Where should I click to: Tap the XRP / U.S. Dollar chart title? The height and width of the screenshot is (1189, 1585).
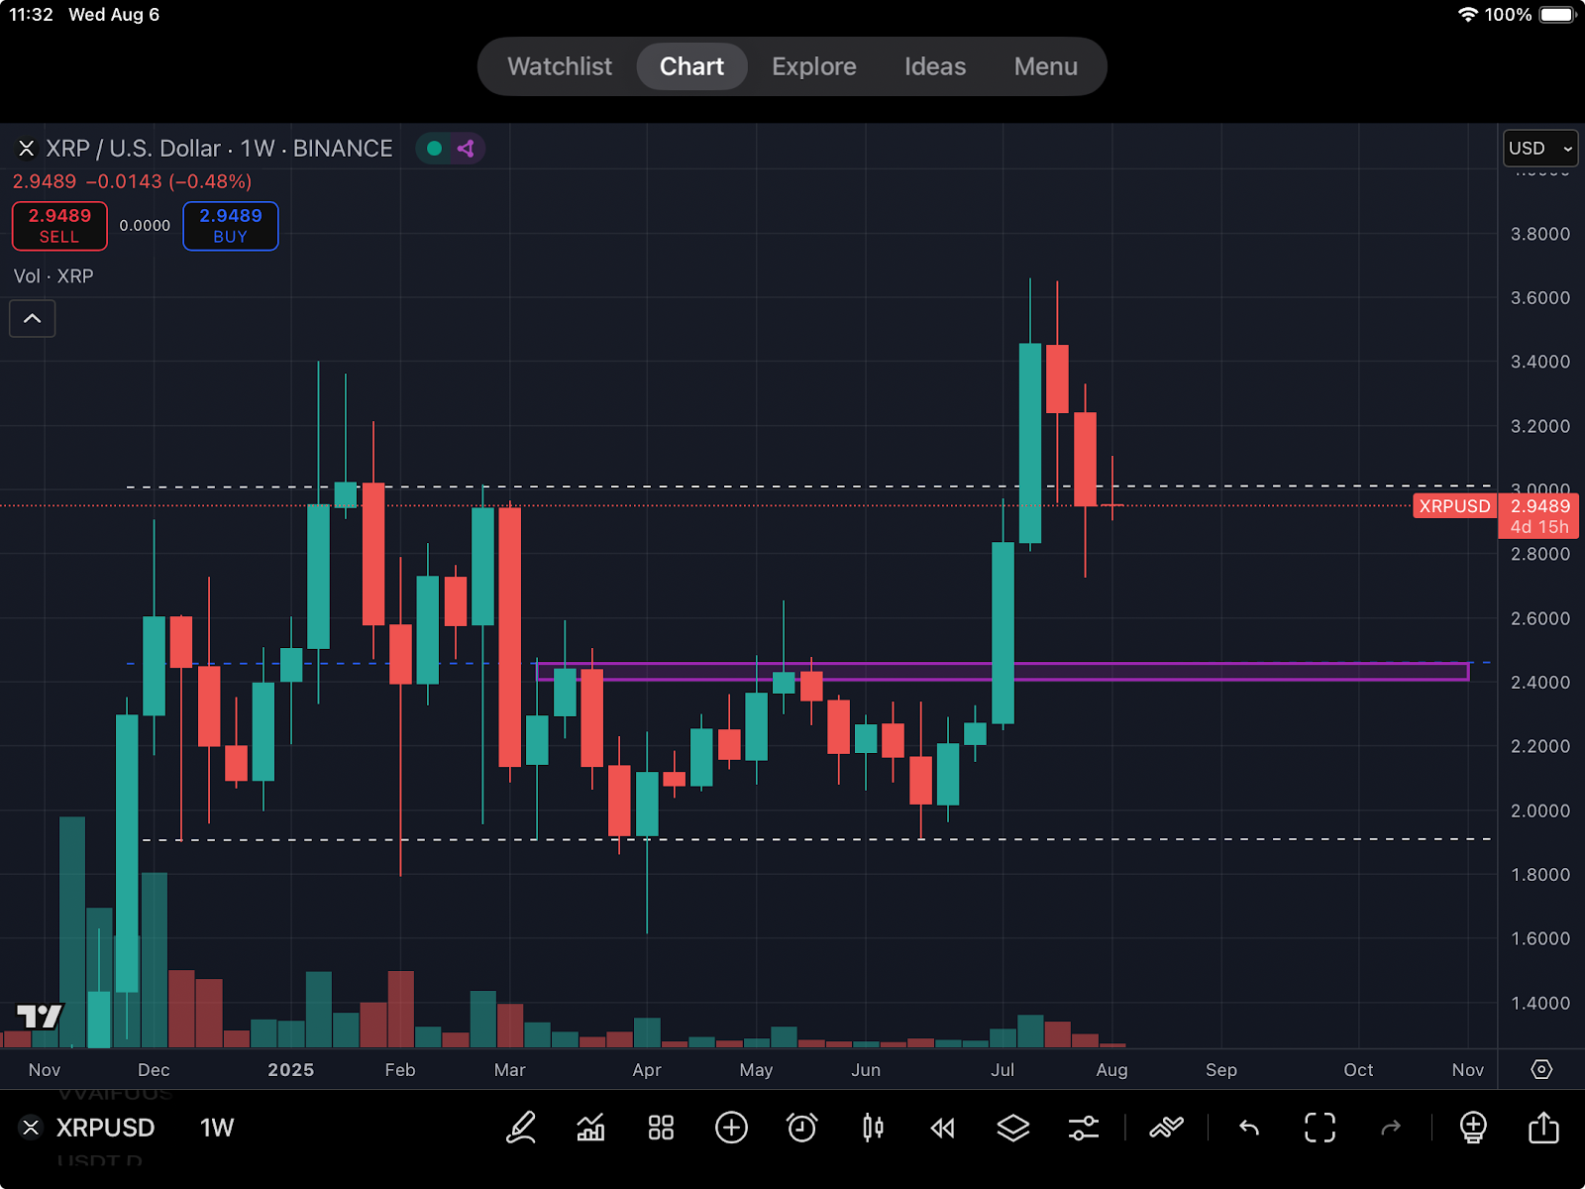pos(219,149)
